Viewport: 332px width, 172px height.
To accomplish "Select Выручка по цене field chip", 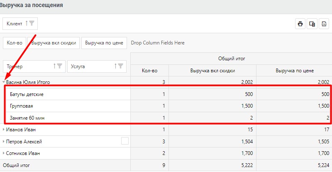I will pyautogui.click(x=104, y=43).
